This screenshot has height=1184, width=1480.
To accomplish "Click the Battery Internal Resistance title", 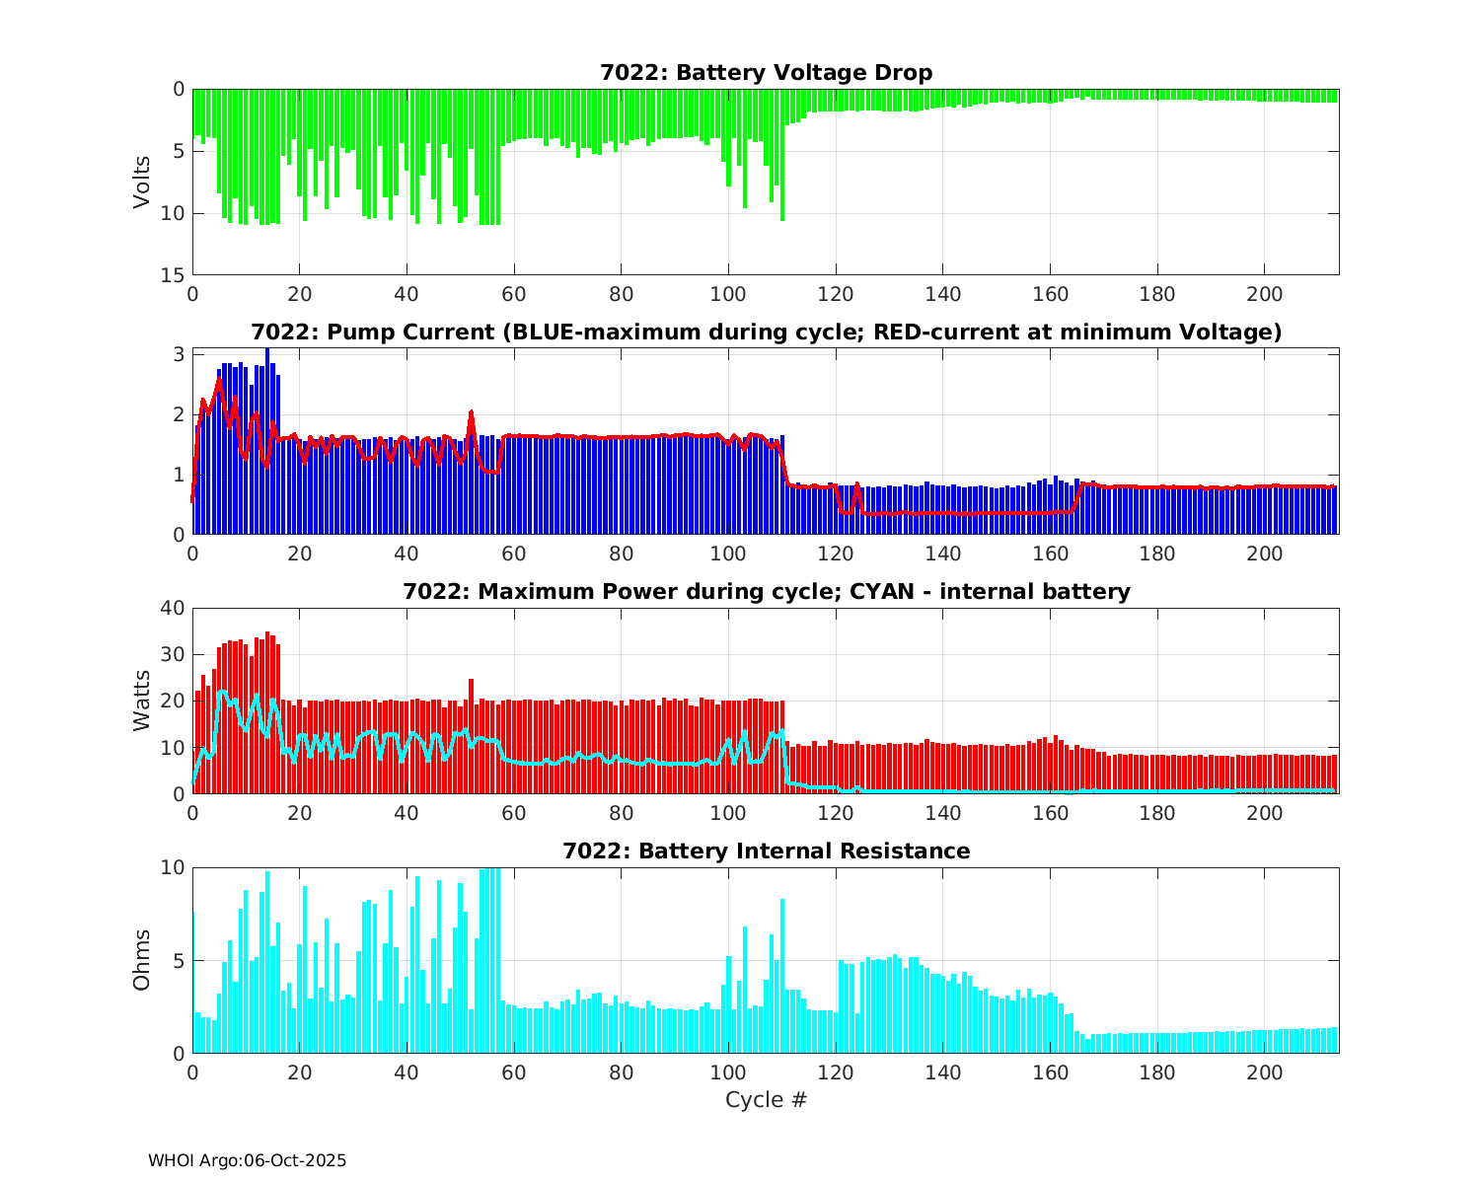I will pyautogui.click(x=766, y=851).
